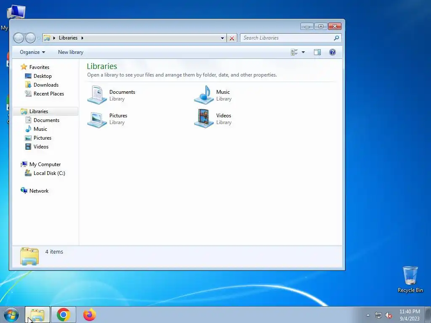The height and width of the screenshot is (323, 431).
Task: Minimize the Libraries window
Action: tap(307, 26)
